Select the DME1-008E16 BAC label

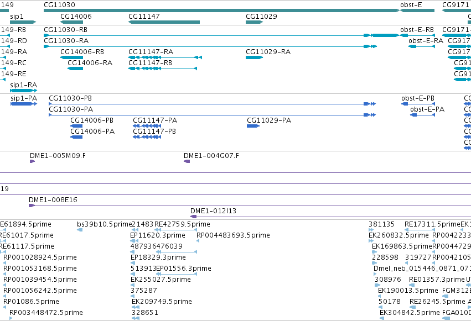pos(53,200)
